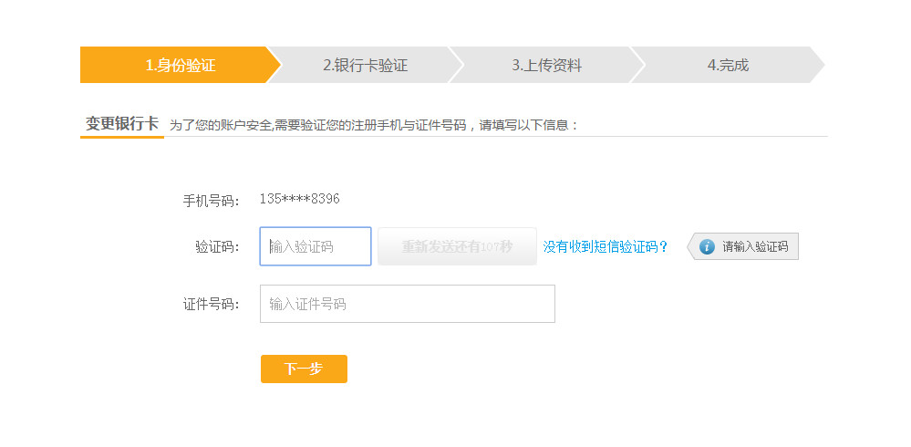Click the arrow tip between steps 3 and 4

(x=638, y=65)
